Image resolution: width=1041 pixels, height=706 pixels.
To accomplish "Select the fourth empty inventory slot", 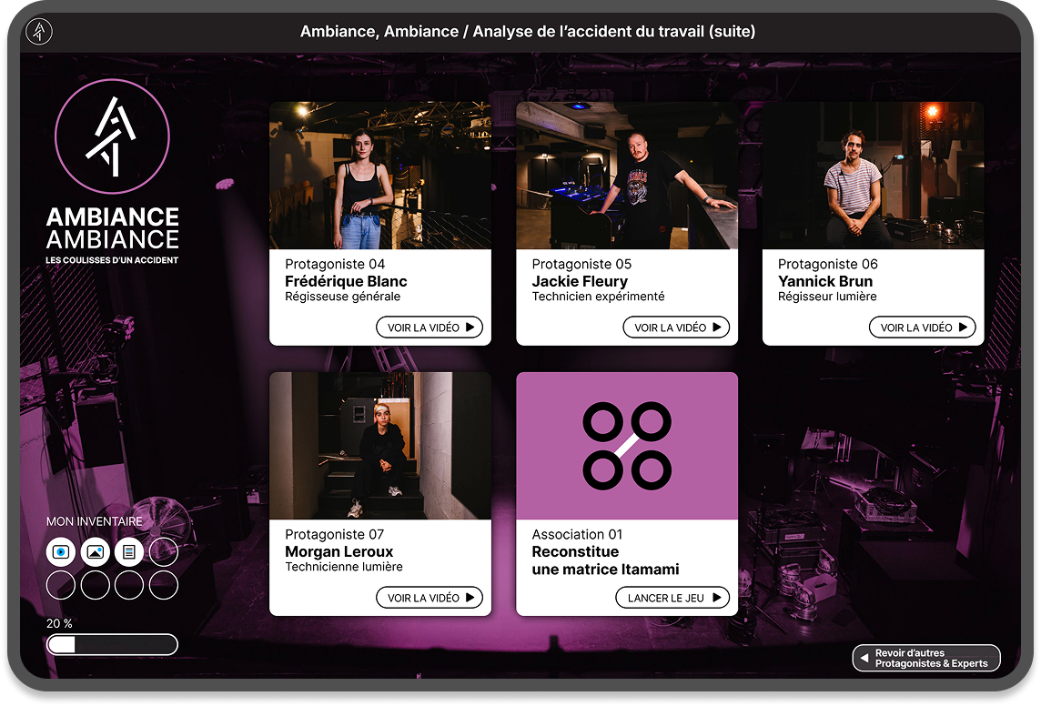I will (163, 551).
